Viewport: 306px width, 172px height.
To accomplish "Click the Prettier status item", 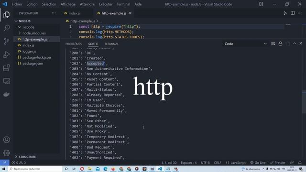I will [x=277, y=162].
